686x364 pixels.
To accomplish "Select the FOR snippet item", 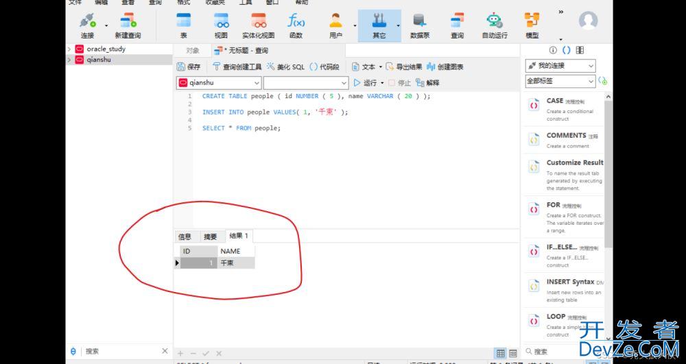I will [x=563, y=217].
